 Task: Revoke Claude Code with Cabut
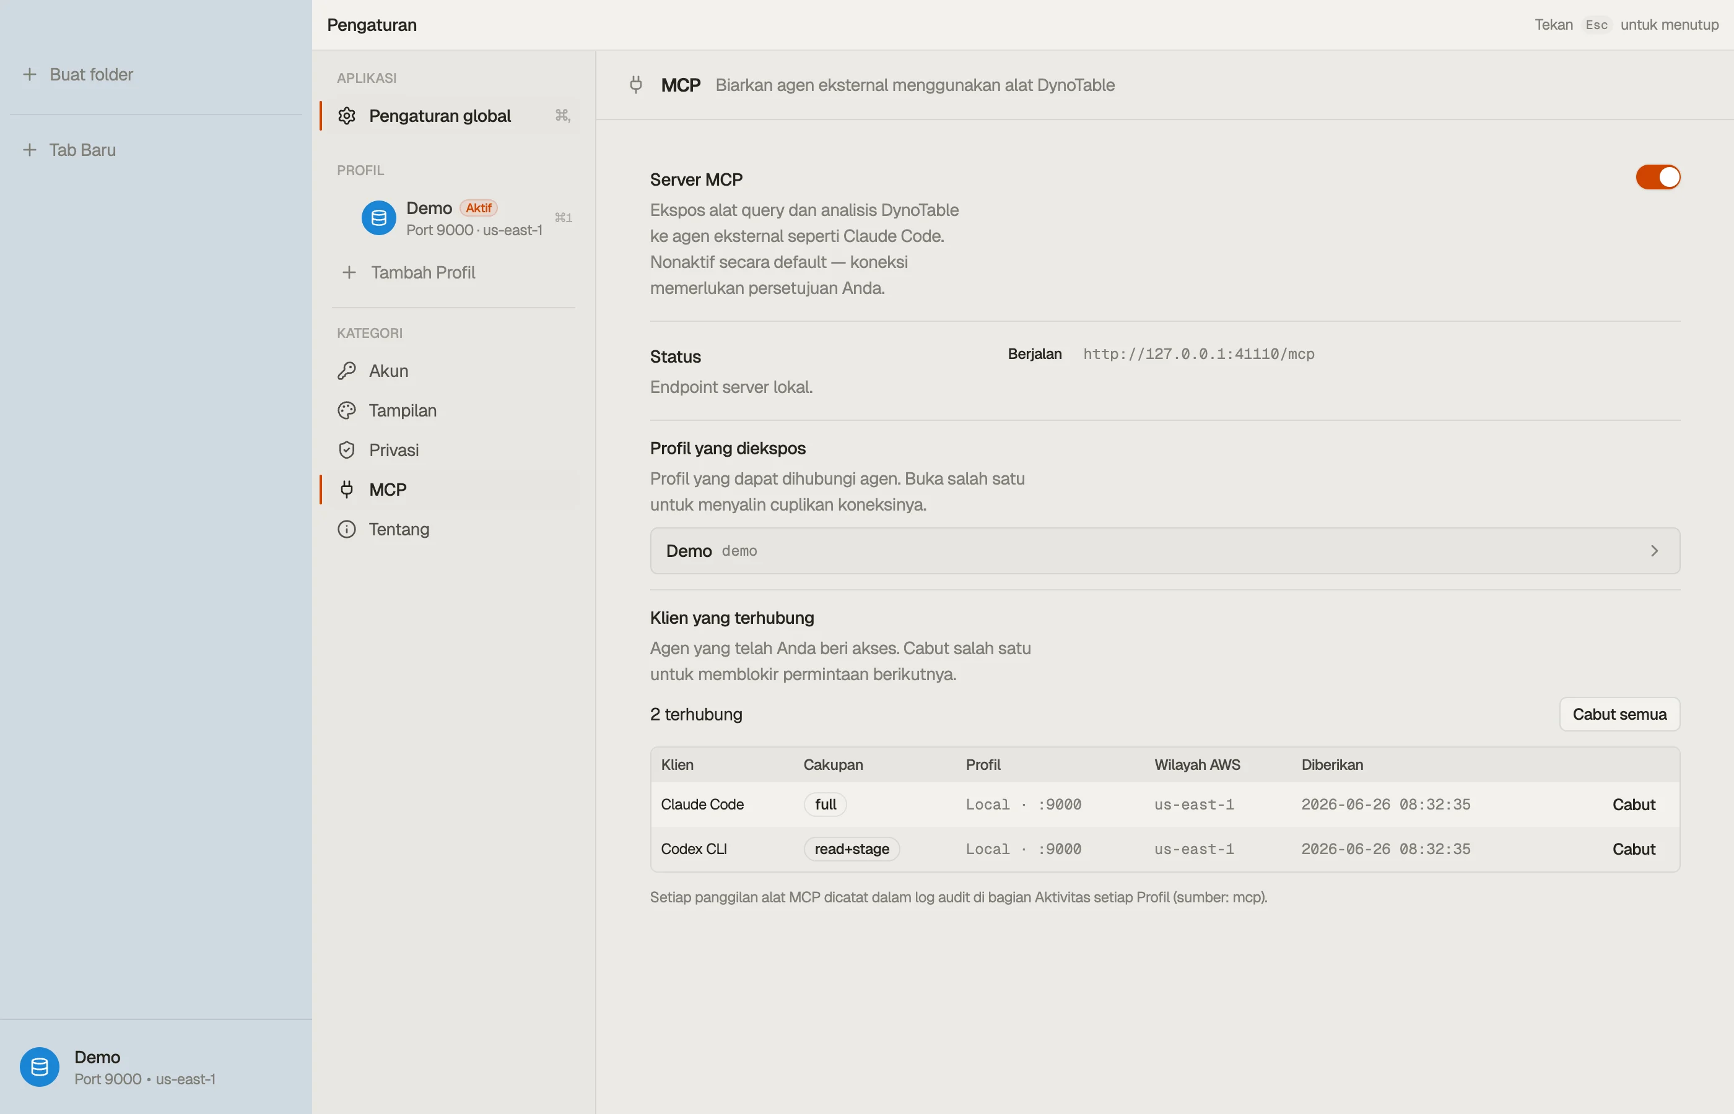pos(1634,805)
